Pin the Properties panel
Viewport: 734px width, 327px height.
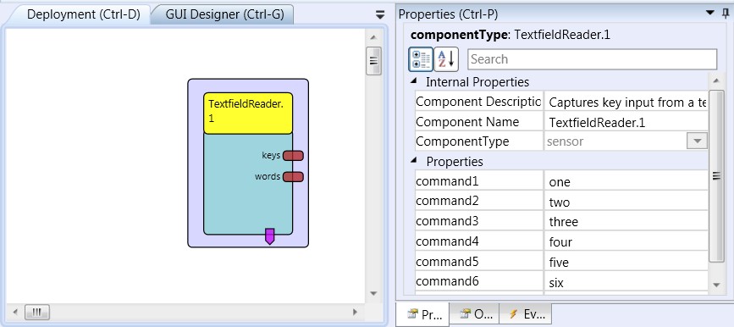pyautogui.click(x=726, y=13)
